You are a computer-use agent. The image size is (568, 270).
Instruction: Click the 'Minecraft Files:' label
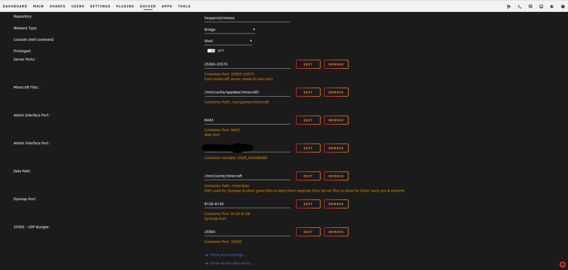[26, 88]
